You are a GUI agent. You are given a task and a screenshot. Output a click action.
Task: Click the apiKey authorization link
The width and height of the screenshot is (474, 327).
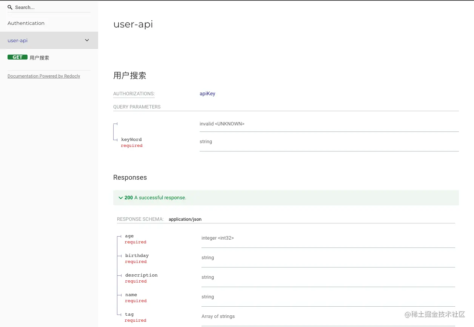pyautogui.click(x=207, y=93)
